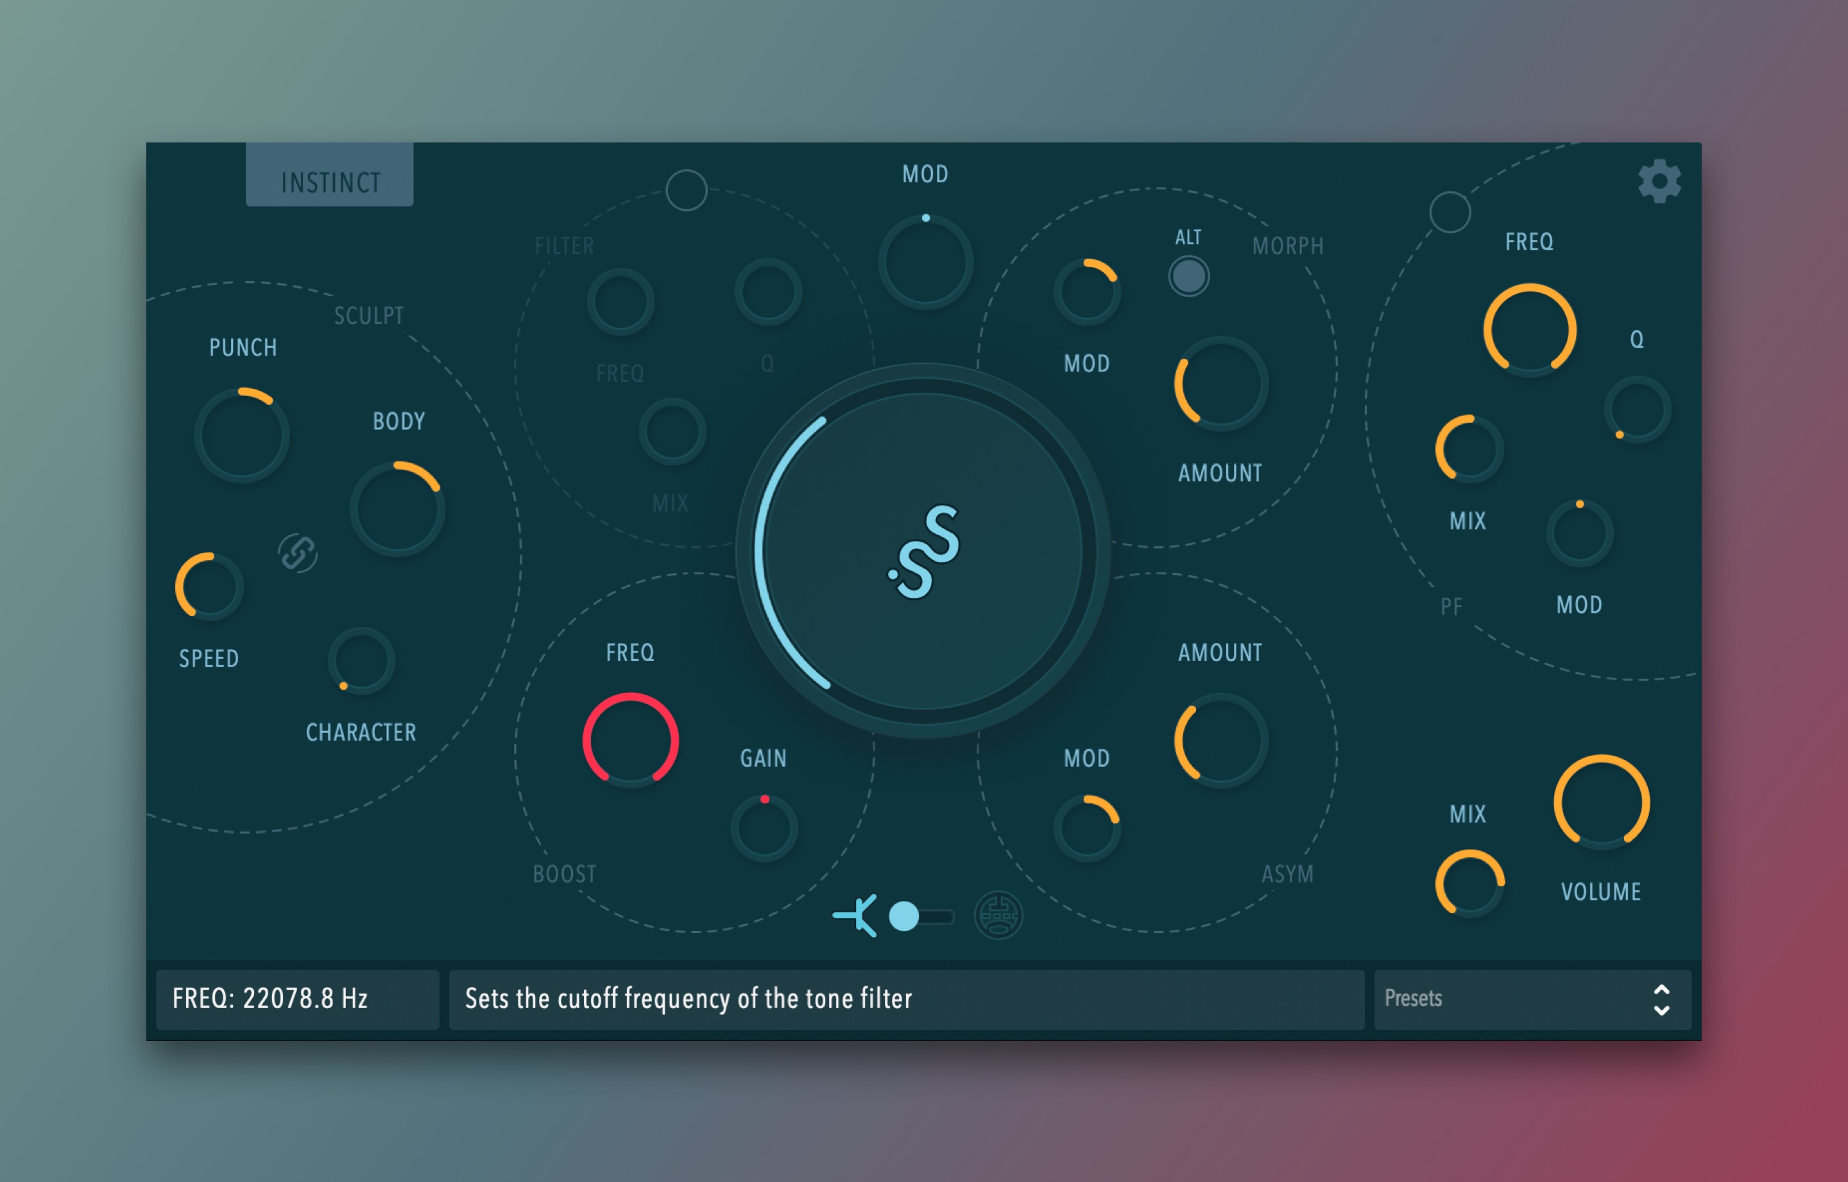This screenshot has width=1848, height=1182.
Task: Click the output MIX knob beside Volume
Action: (x=1469, y=884)
